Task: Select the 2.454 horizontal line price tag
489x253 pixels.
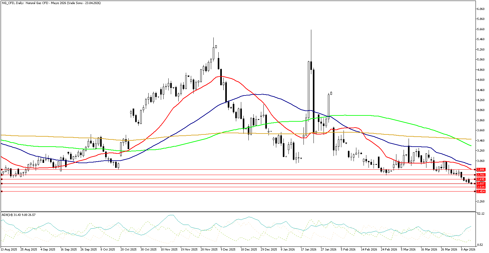Action: 481,191
